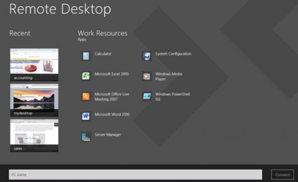Select the Recent section heading
298x182 pixels.
[x=20, y=33]
